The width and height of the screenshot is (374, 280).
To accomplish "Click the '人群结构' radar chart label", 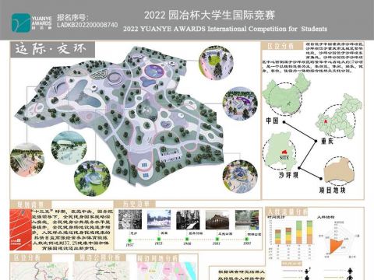I will (326, 217).
